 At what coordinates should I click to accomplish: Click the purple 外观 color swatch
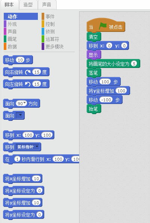coord(5,24)
